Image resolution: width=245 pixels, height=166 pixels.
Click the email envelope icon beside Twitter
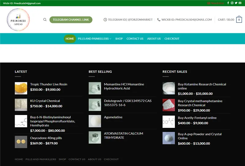pos(240,3)
